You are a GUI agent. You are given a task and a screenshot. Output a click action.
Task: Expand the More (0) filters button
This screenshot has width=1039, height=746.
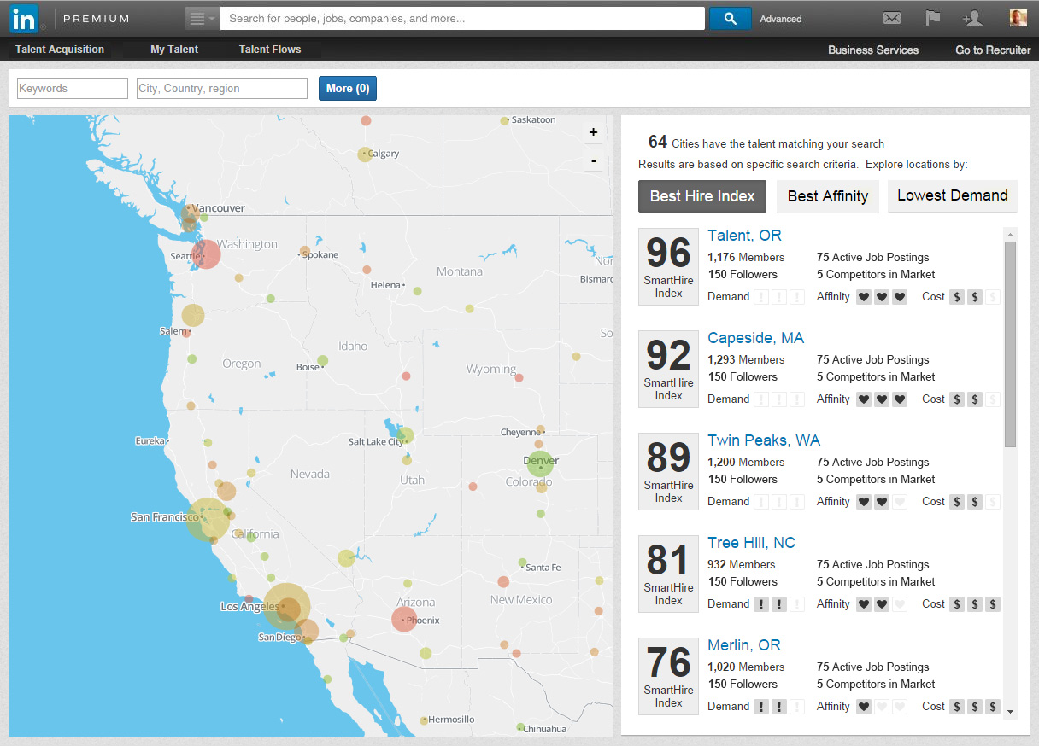[x=348, y=88]
